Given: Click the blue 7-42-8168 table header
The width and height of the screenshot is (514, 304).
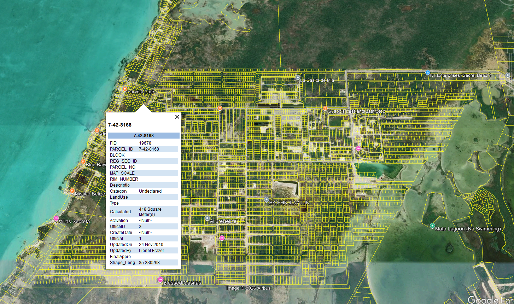Looking at the screenshot, I should pyautogui.click(x=144, y=136).
